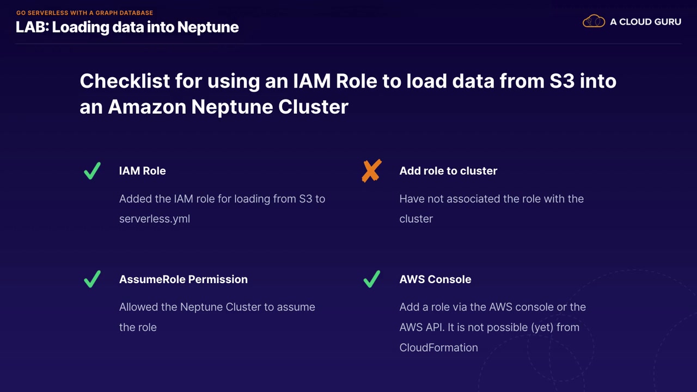Click the green checkmark beside AWS Console

(x=371, y=279)
